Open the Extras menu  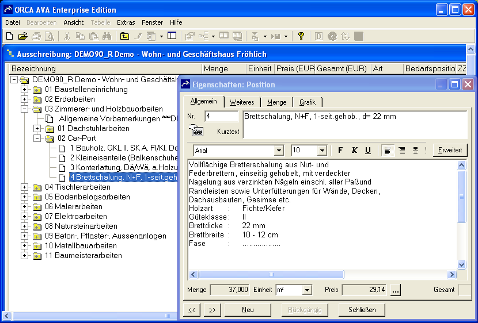(x=126, y=22)
